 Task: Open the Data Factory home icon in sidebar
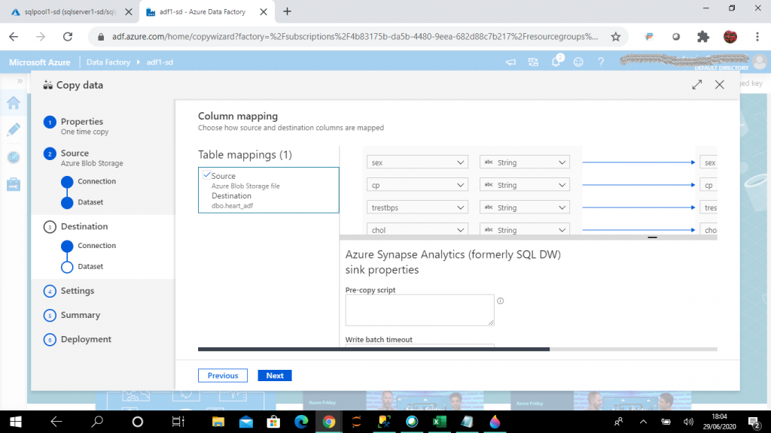pyautogui.click(x=14, y=102)
